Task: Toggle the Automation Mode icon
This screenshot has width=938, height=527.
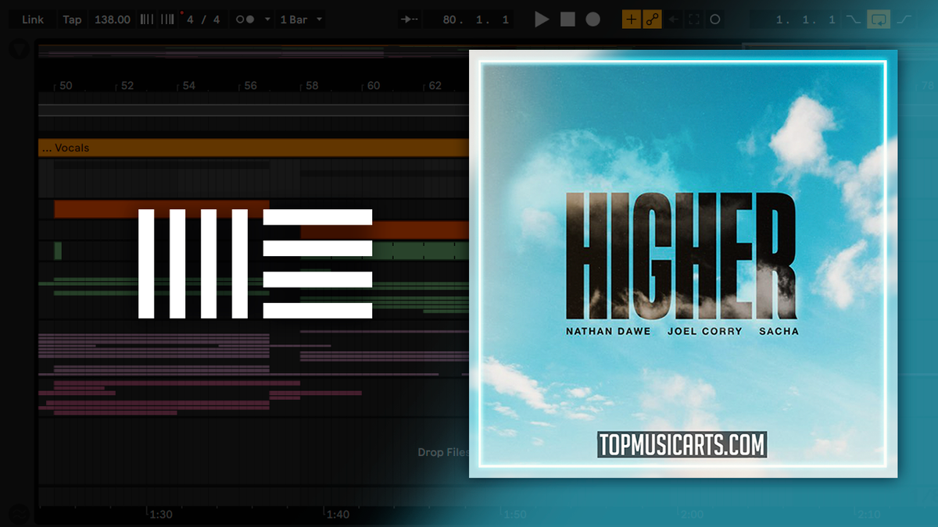Action: point(653,19)
